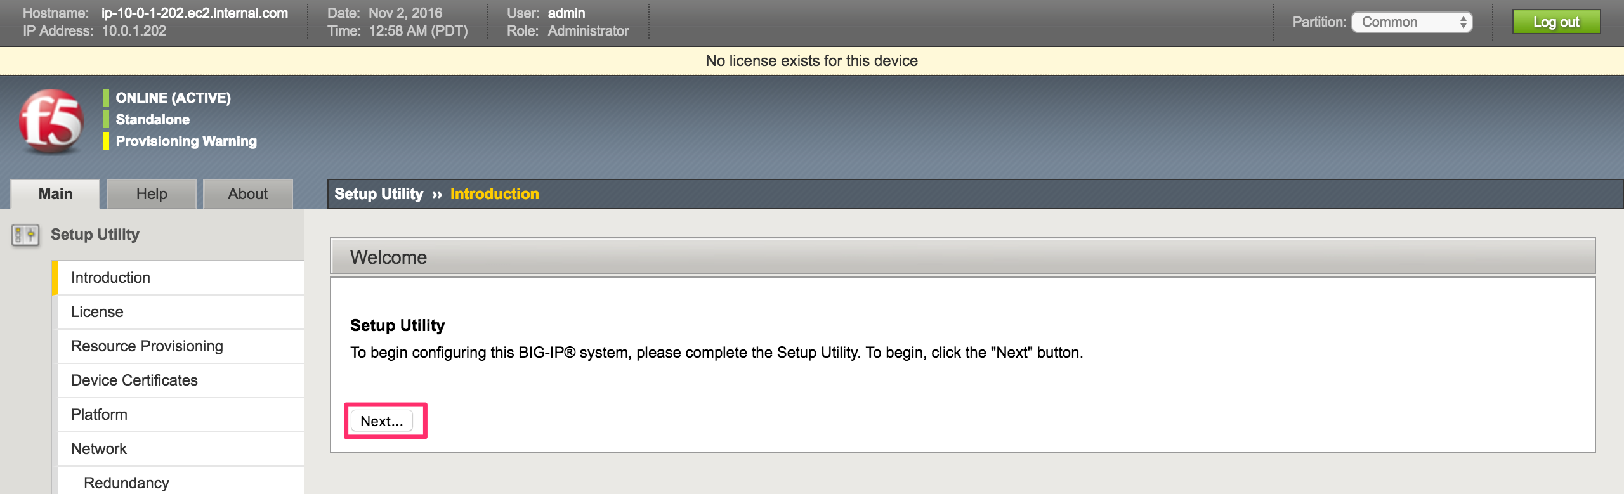Switch to the Main tab
Screen dimensions: 1624x494
pos(55,194)
